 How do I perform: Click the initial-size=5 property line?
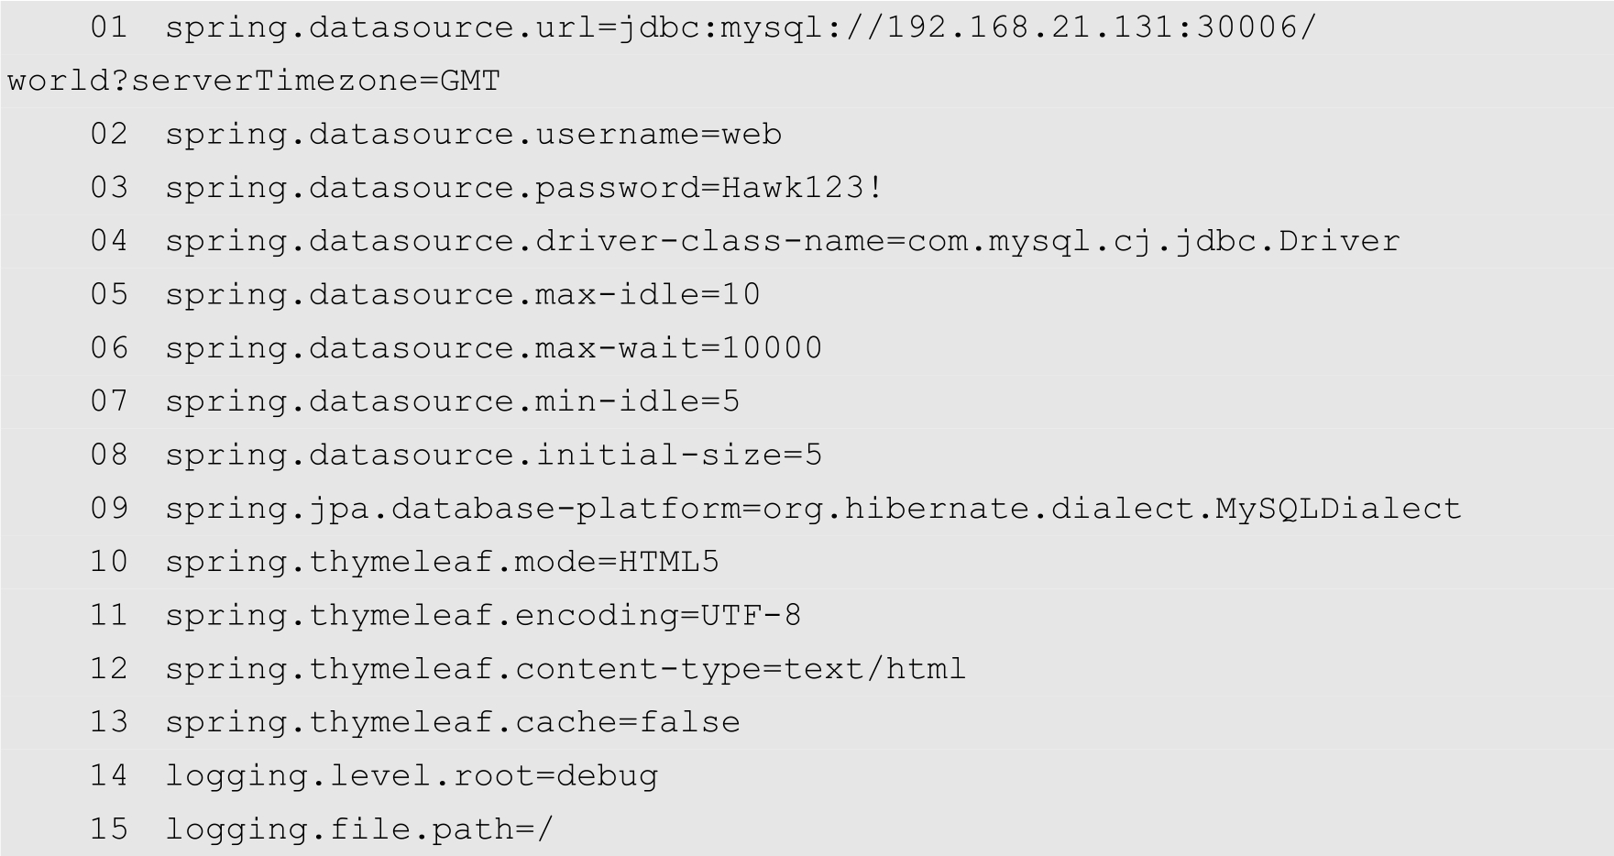[x=493, y=455]
